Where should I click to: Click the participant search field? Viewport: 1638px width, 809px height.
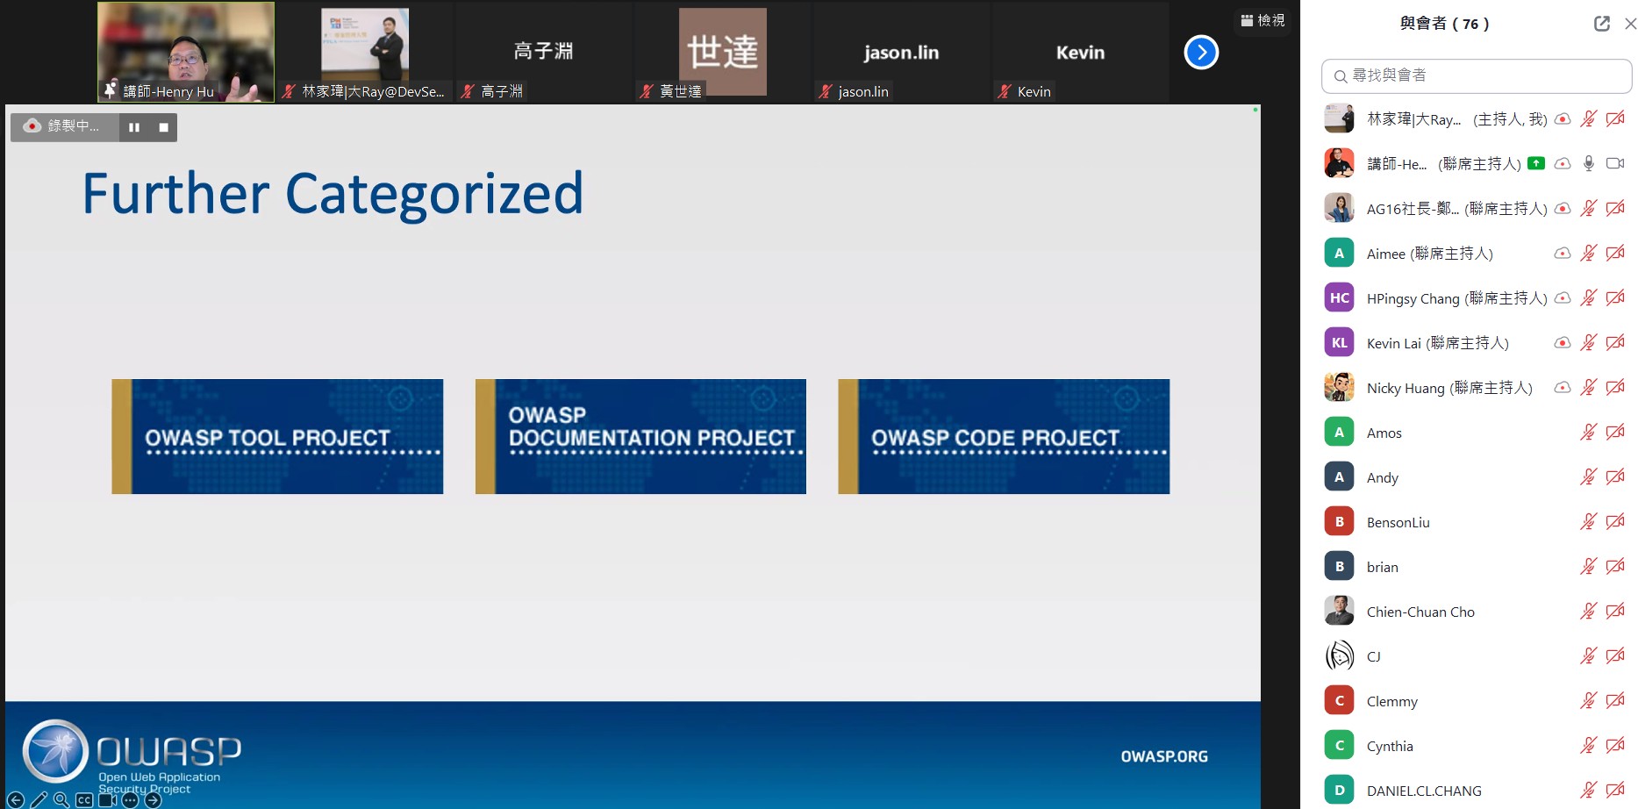pos(1477,76)
